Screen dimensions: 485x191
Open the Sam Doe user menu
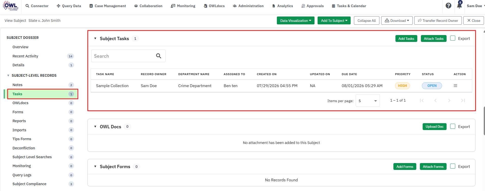(x=476, y=6)
